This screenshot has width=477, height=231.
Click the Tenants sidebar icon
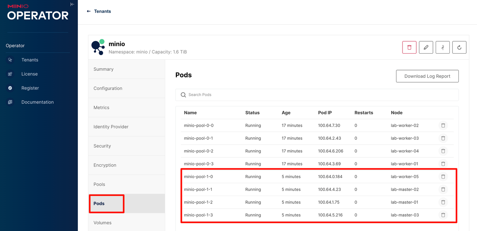(x=10, y=60)
